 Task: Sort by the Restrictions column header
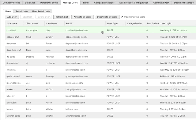coord(152,23)
